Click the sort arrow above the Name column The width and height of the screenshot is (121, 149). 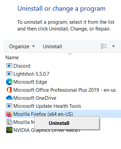coord(70,54)
